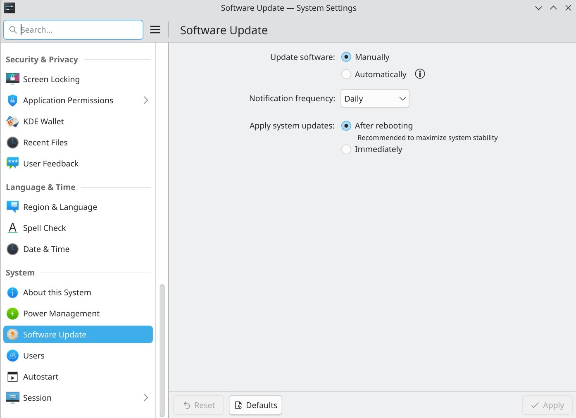Click the Defaults button

click(x=256, y=405)
